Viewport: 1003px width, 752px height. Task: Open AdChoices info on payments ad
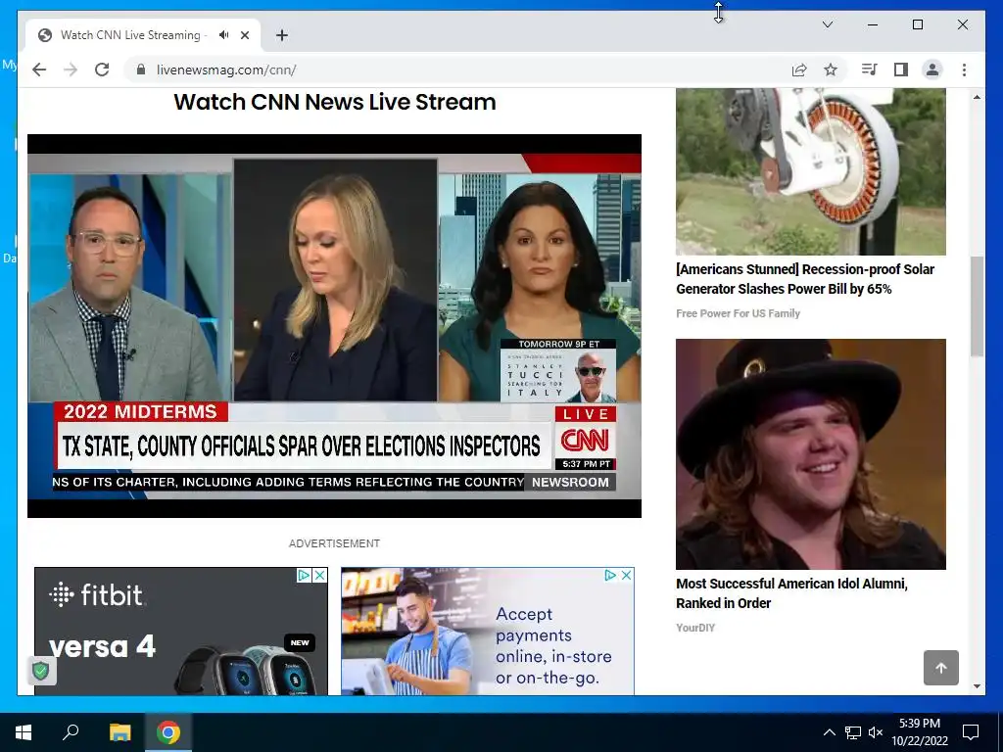[610, 575]
